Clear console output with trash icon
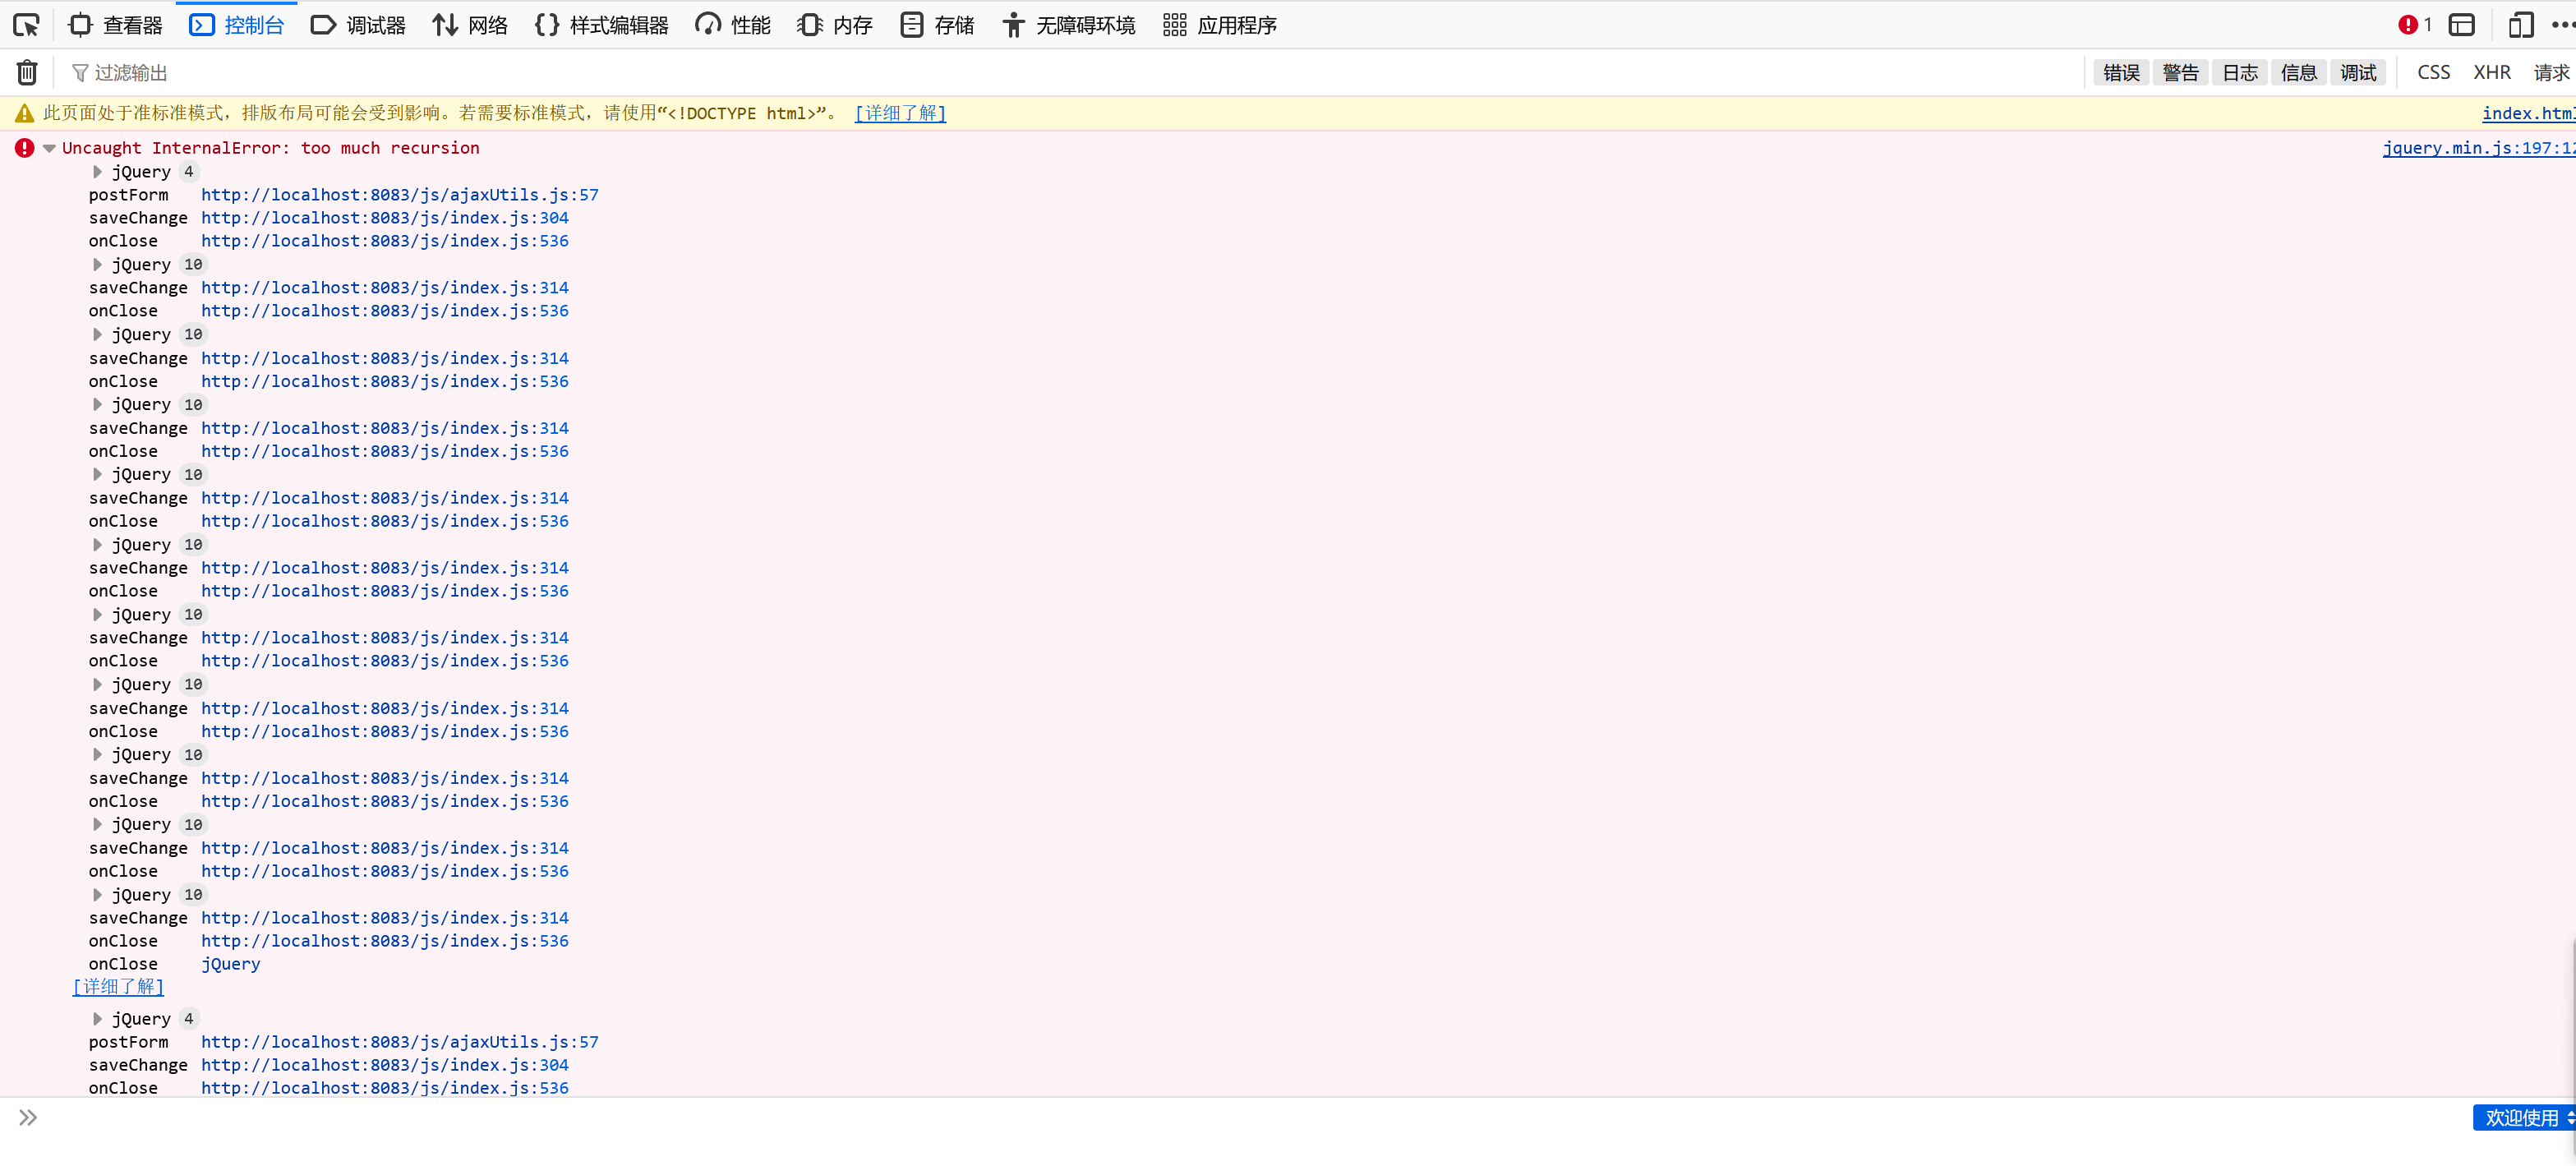 coord(27,72)
